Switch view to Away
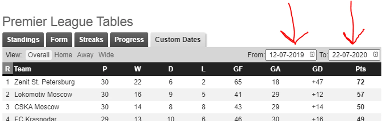The width and height of the screenshot is (392, 121). coord(85,55)
